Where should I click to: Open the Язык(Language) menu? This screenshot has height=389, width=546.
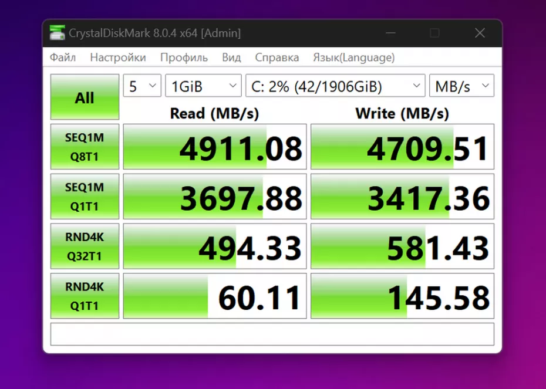pos(354,57)
